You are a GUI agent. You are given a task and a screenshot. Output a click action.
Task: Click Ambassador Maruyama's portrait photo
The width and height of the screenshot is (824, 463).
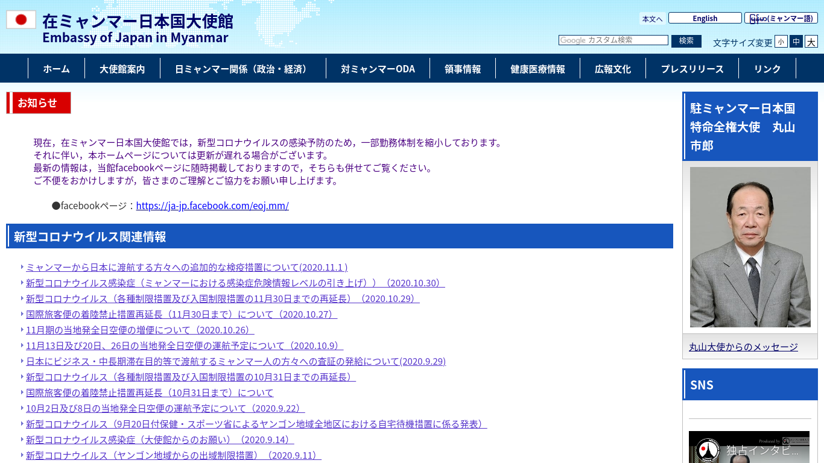pyautogui.click(x=750, y=247)
